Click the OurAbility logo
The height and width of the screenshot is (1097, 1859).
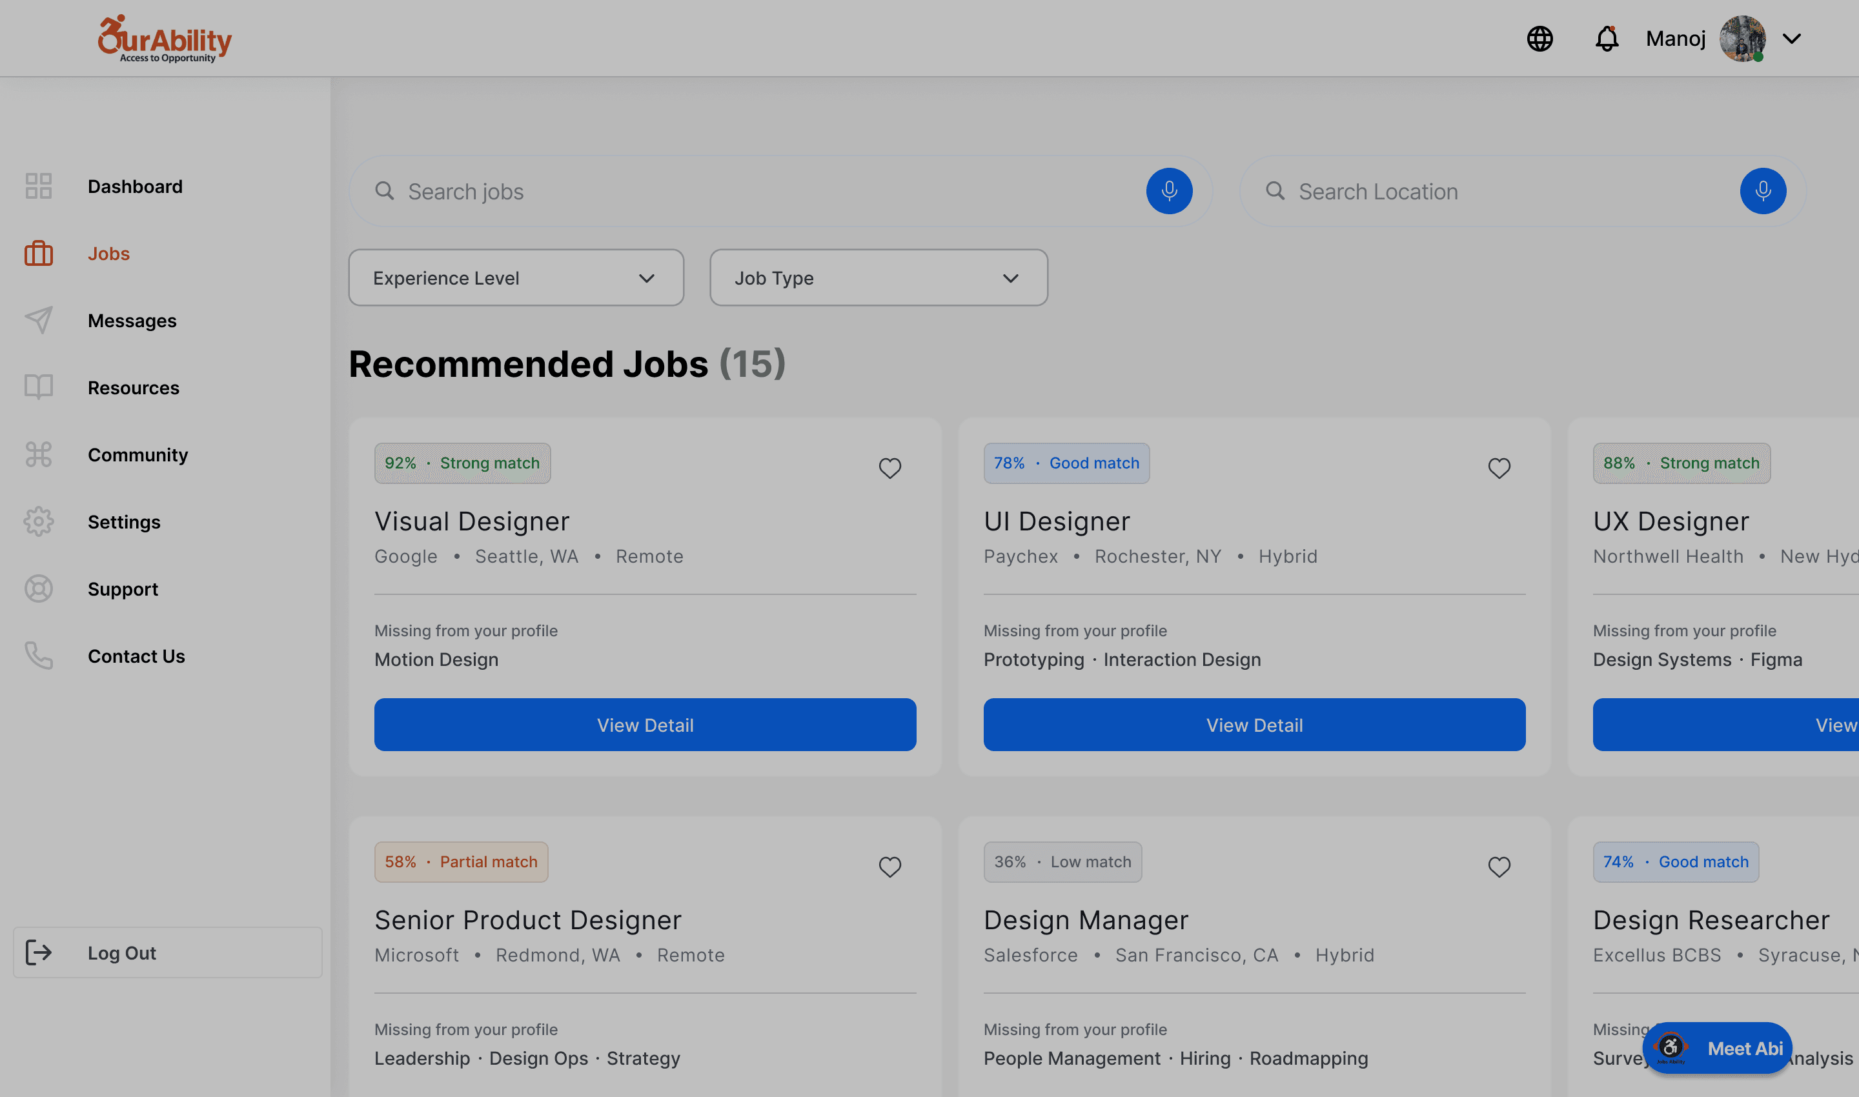point(165,39)
